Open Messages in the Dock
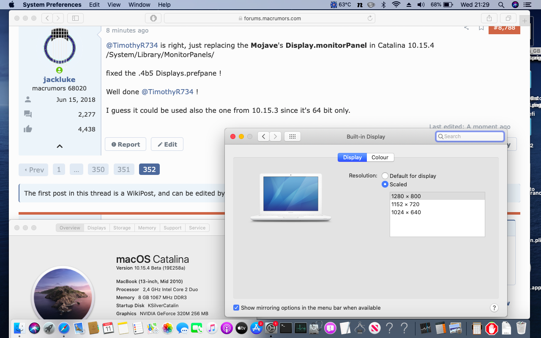Screen dimensions: 541x338 tap(182, 328)
